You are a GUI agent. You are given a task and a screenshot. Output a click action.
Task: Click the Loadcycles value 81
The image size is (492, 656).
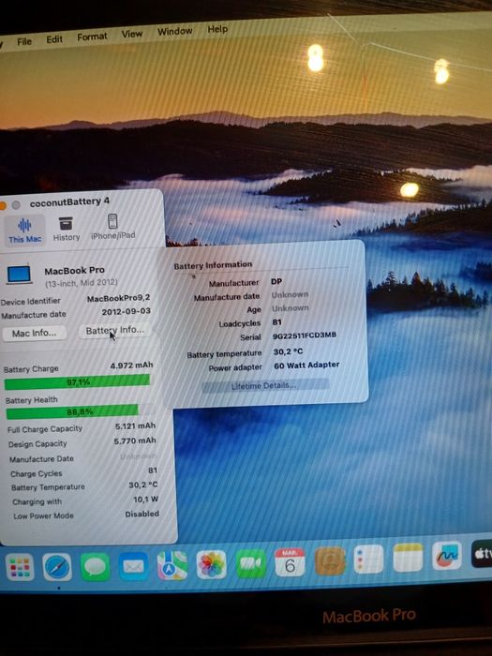click(277, 322)
